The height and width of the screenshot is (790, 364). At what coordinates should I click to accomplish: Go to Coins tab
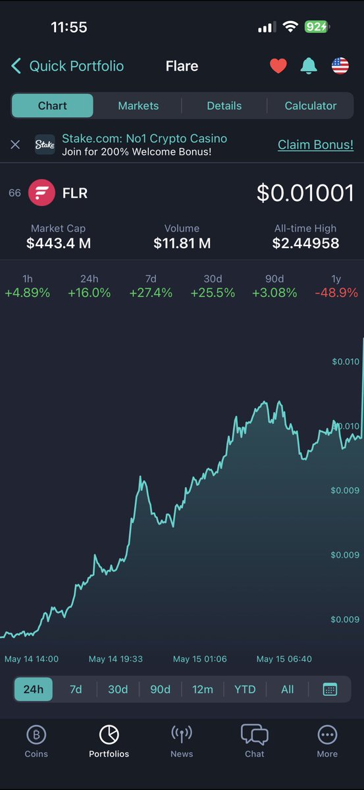[36, 741]
